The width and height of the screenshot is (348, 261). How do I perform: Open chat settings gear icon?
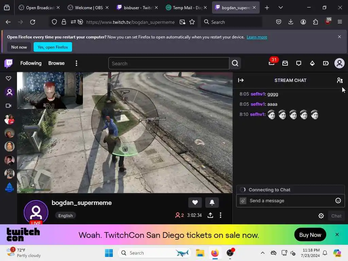(321, 216)
